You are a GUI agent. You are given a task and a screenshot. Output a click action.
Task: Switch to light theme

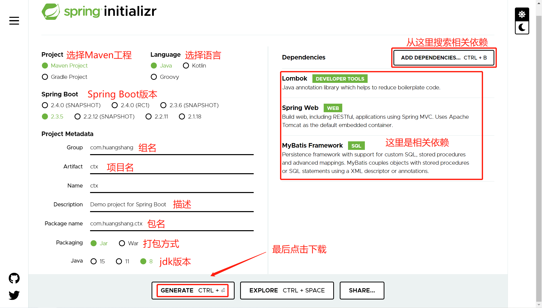pyautogui.click(x=522, y=14)
